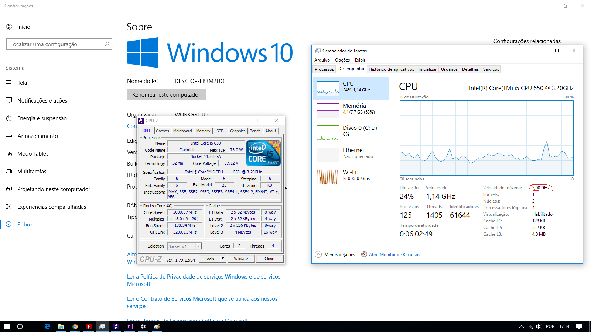Open the Política de Privacidade link
The height and width of the screenshot is (332, 591).
[x=204, y=280]
